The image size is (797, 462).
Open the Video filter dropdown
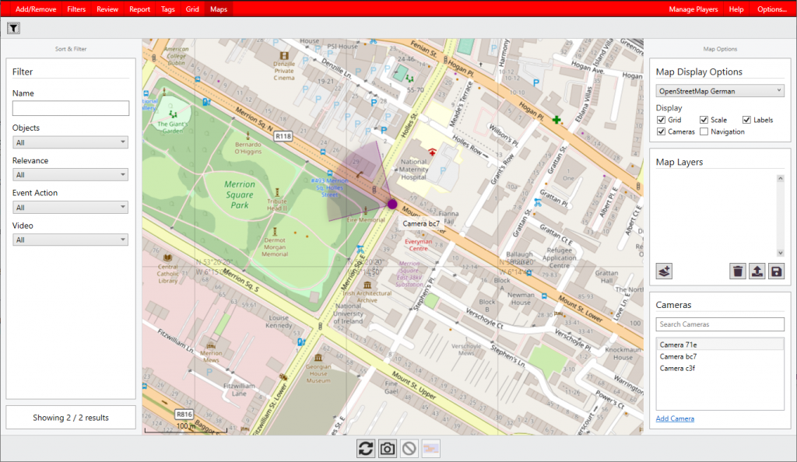coord(70,240)
